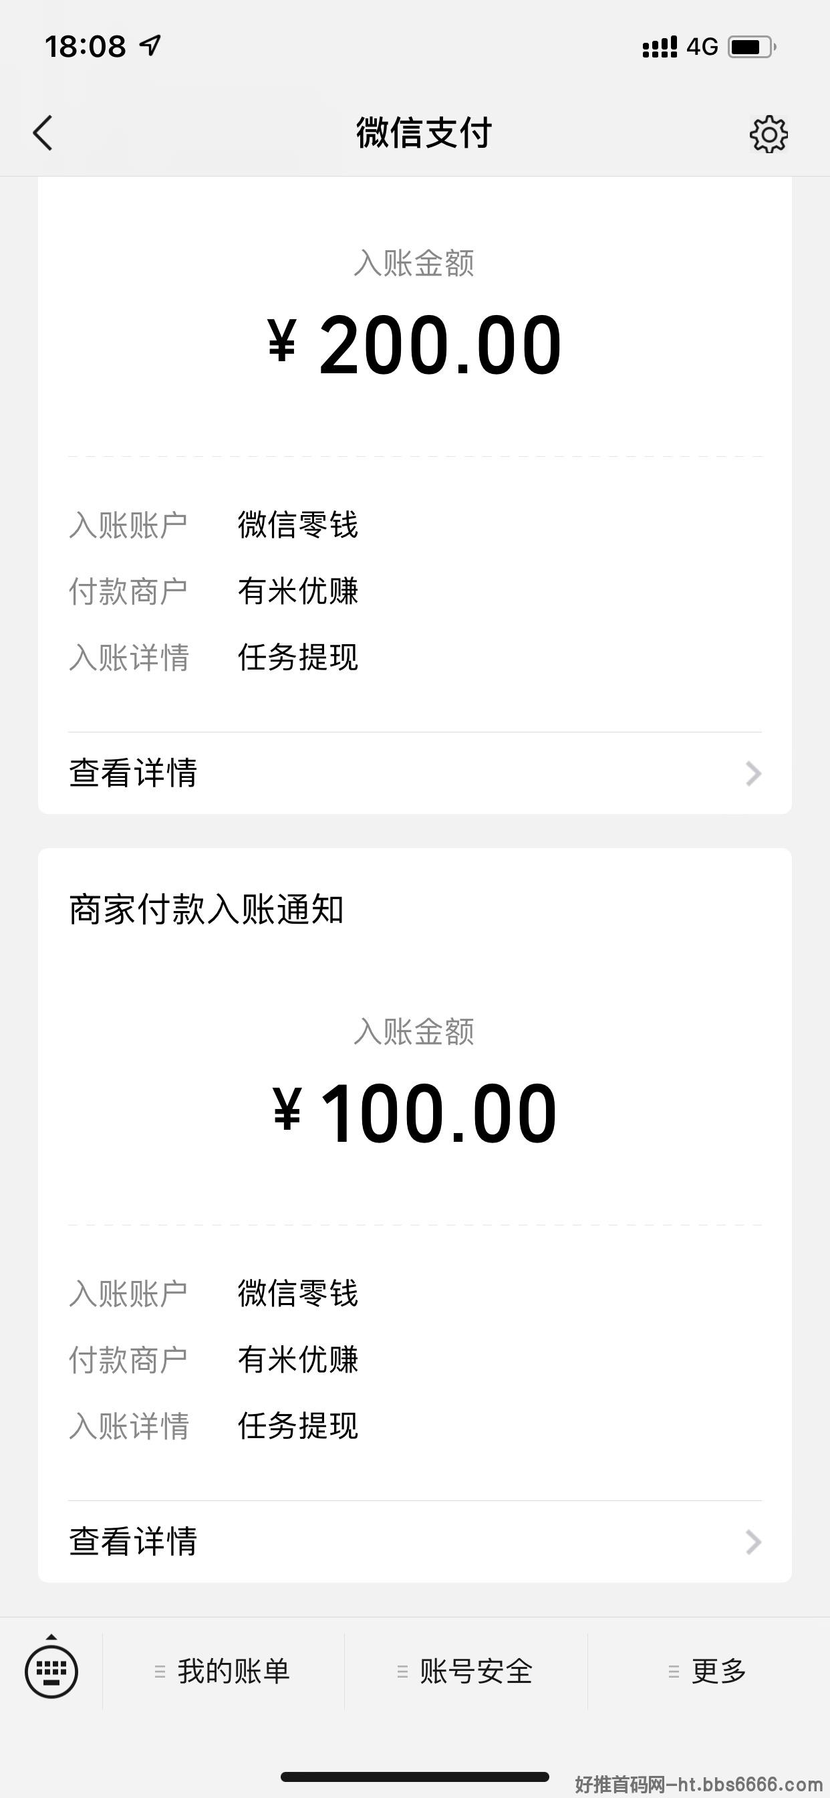
Task: Open 查看详情 for the 100.00 payment
Action: (x=415, y=1542)
